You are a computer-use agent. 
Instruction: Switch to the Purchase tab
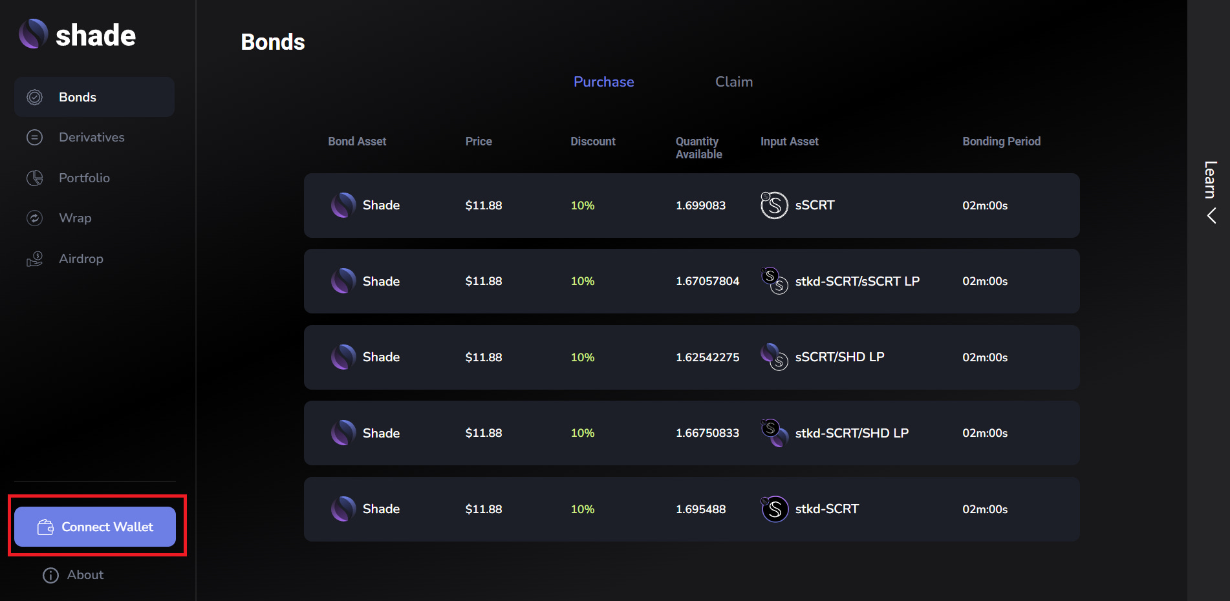pos(603,82)
